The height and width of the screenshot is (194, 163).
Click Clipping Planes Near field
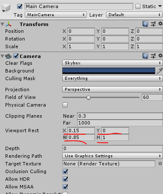(120, 116)
